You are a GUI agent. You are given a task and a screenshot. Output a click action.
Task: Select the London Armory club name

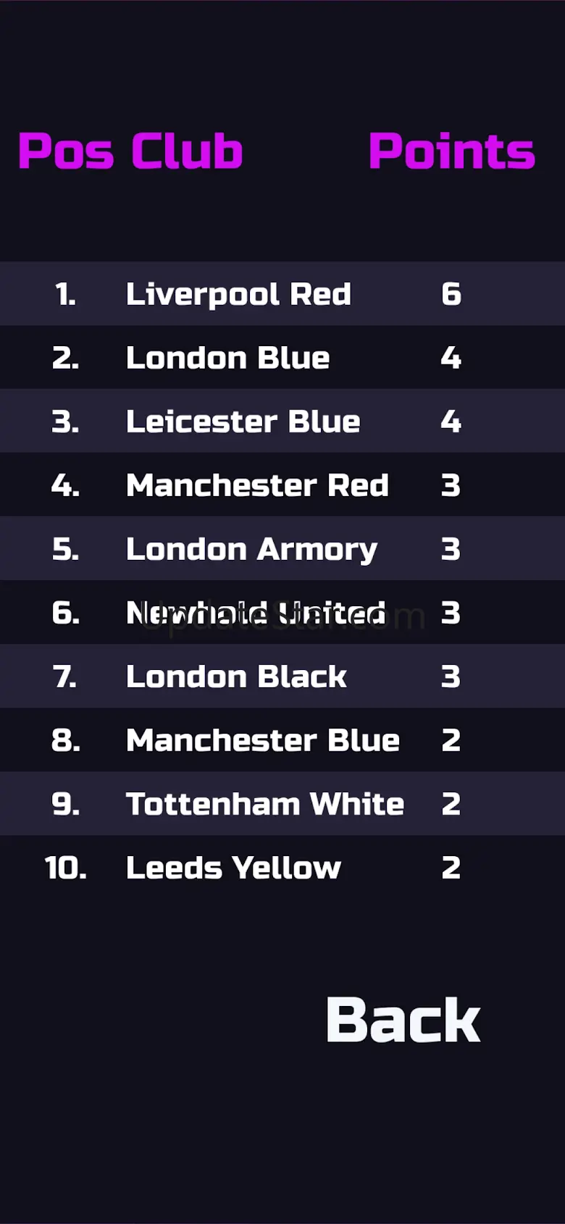click(251, 549)
